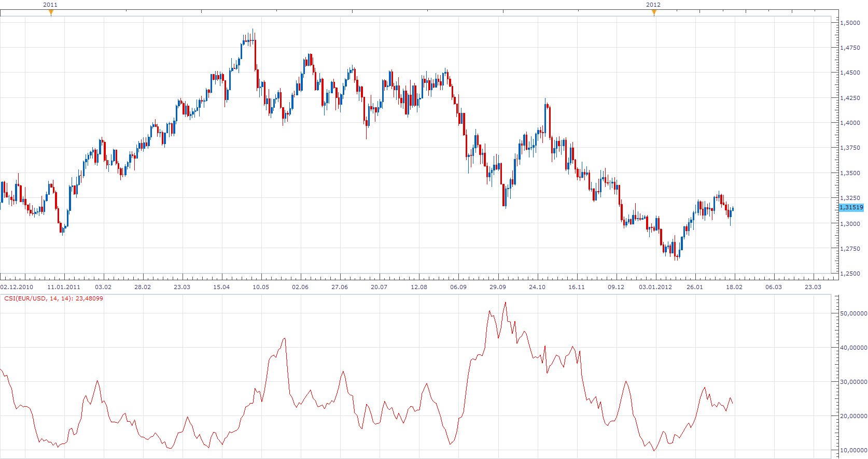Select the 11.01.2011 date label
This screenshot has width=868, height=459.
64,287
